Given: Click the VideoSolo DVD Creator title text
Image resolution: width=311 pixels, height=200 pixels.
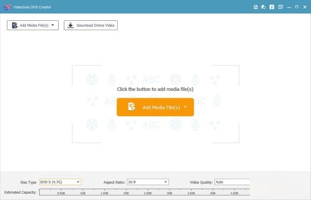Looking at the screenshot, I should 32,7.
